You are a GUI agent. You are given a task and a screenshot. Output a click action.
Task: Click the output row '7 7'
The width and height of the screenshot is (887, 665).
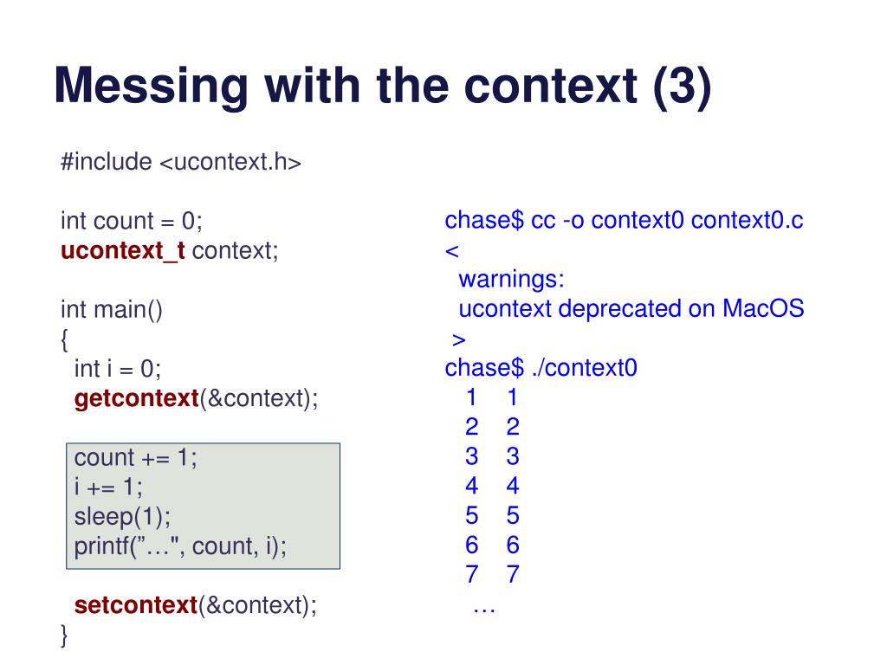[x=492, y=575]
